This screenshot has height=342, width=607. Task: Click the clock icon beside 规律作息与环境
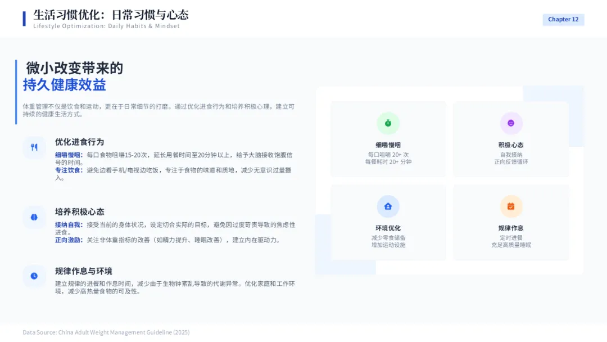[x=34, y=276]
